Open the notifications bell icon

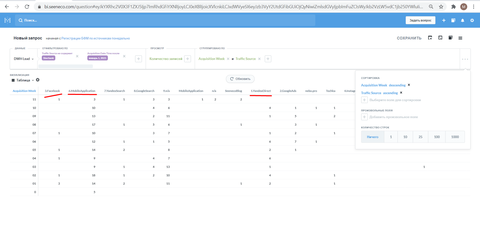(x=462, y=20)
